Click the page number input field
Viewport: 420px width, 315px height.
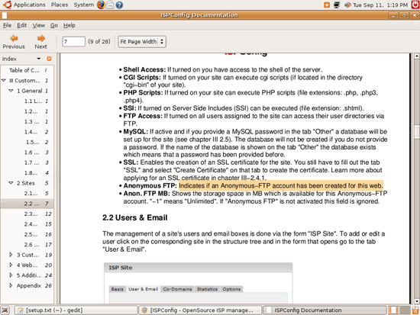(73, 42)
